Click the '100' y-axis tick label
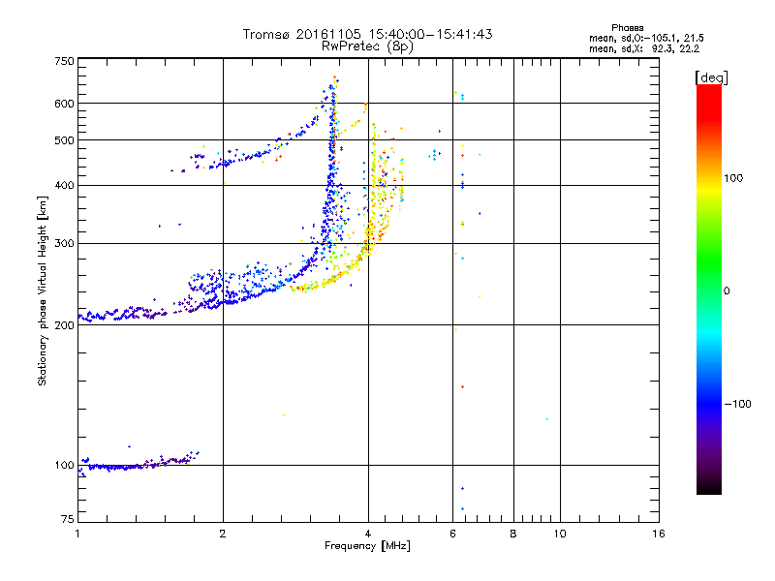The width and height of the screenshot is (775, 581). pos(64,466)
